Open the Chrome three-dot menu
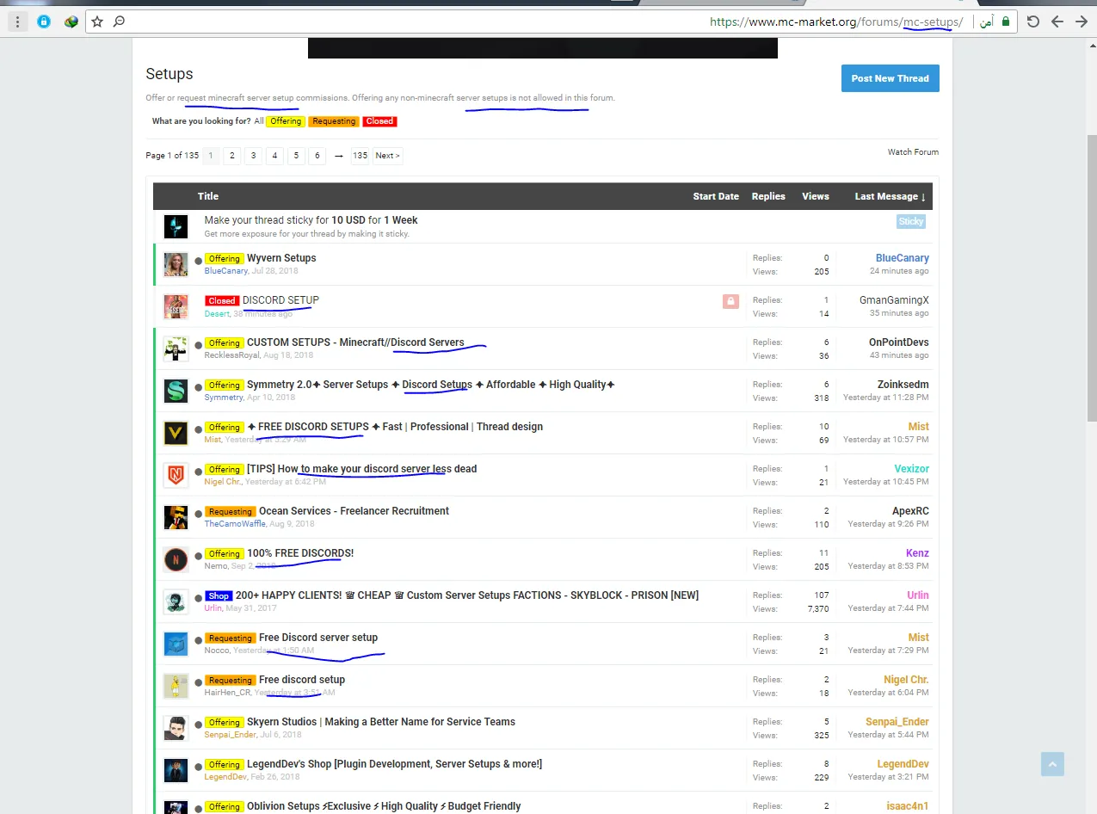The height and width of the screenshot is (814, 1097). pyautogui.click(x=17, y=22)
